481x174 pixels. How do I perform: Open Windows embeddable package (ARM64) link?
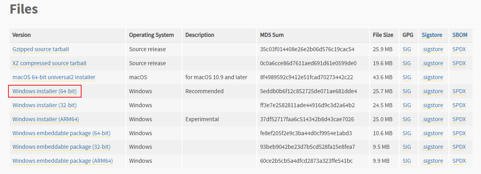(x=63, y=161)
